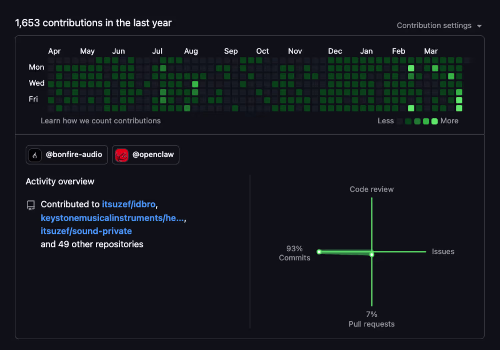Open Learn how we count contributions link
The width and height of the screenshot is (500, 350).
[100, 121]
